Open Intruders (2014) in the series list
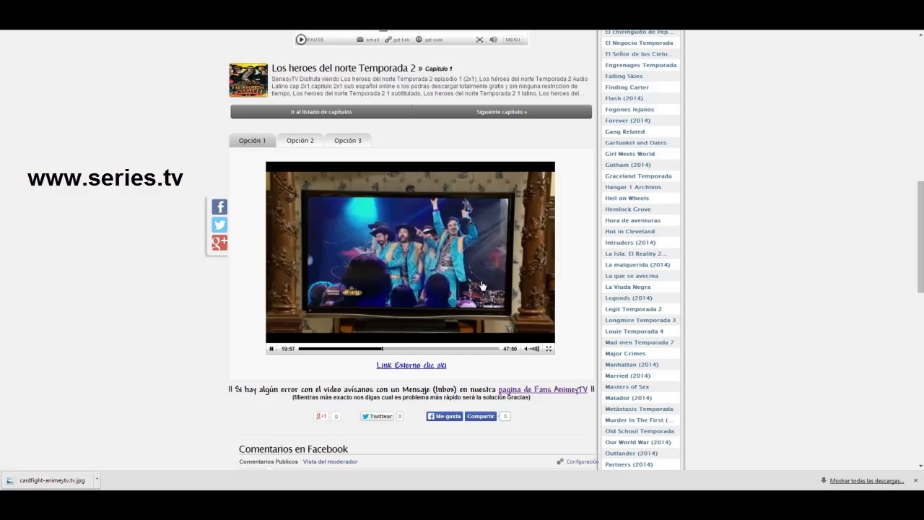The height and width of the screenshot is (520, 924). 630,243
